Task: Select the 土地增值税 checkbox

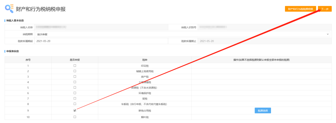Action: [x=75, y=82]
